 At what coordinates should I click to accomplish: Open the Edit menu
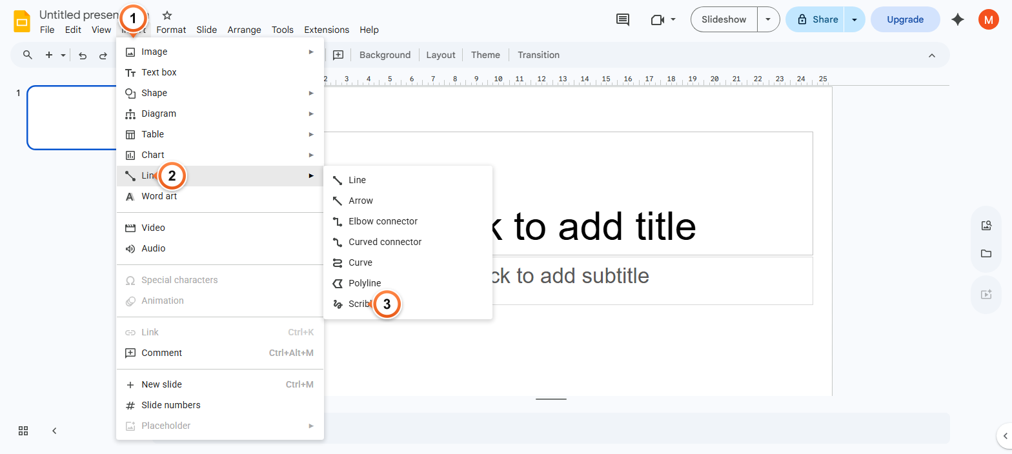[73, 30]
